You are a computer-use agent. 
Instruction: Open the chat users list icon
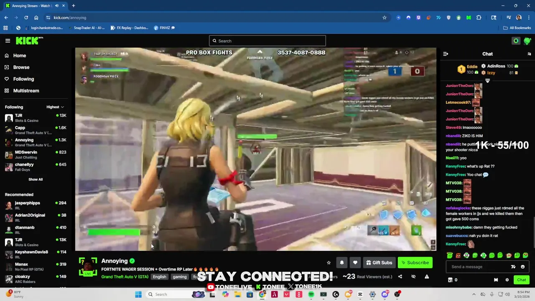[x=529, y=54]
